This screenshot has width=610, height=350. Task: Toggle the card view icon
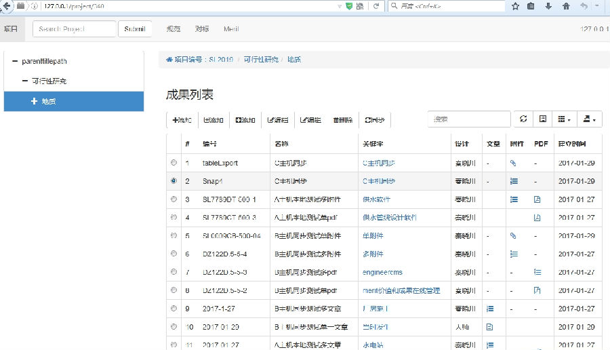click(543, 119)
